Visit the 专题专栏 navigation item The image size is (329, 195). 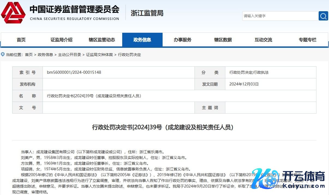pyautogui.click(x=307, y=40)
